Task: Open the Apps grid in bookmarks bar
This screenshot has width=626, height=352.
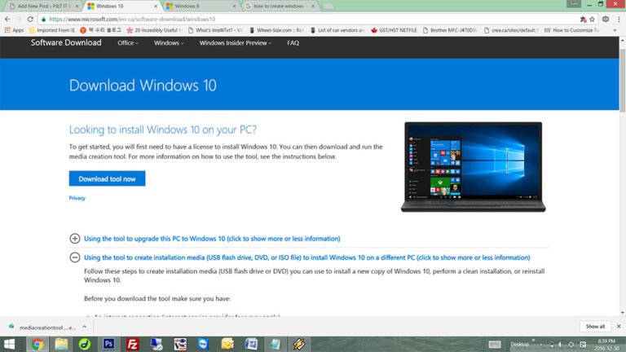Action: 14,30
